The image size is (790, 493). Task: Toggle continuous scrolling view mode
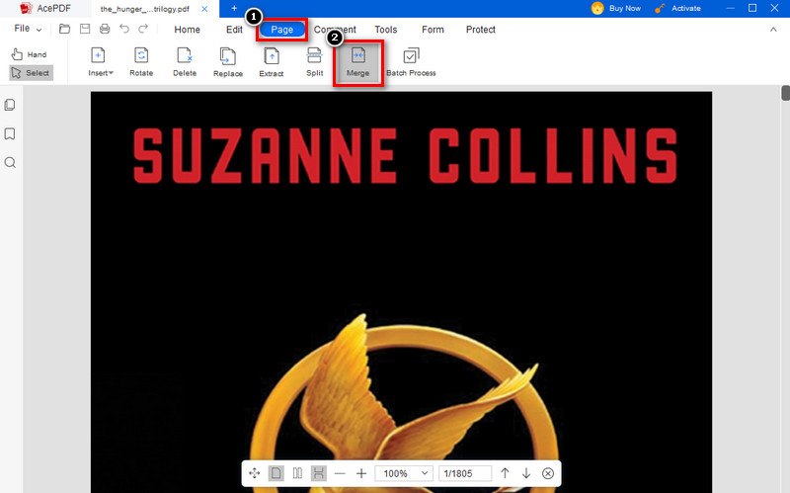(318, 473)
